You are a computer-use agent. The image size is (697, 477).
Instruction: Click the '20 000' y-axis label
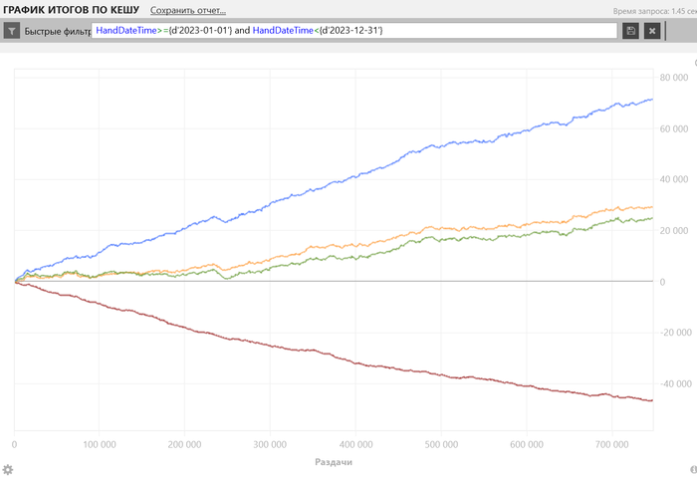674,230
